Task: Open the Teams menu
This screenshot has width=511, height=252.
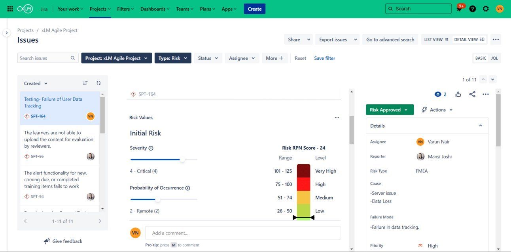Action: (x=185, y=9)
